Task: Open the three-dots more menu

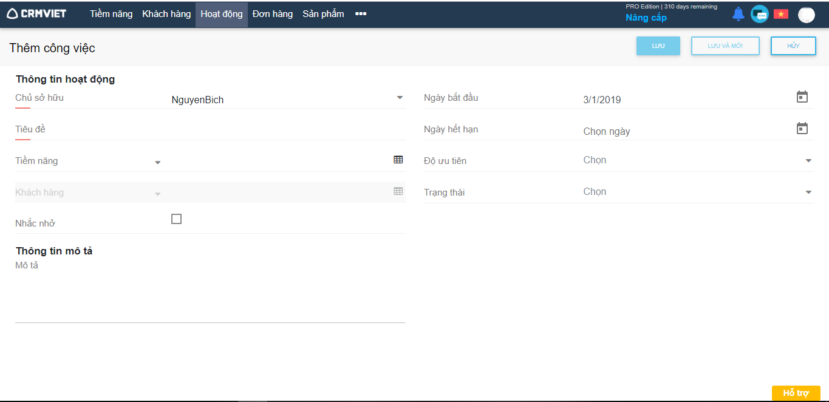Action: click(360, 14)
